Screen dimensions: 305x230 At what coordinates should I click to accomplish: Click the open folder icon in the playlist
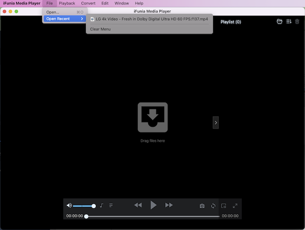click(x=280, y=22)
